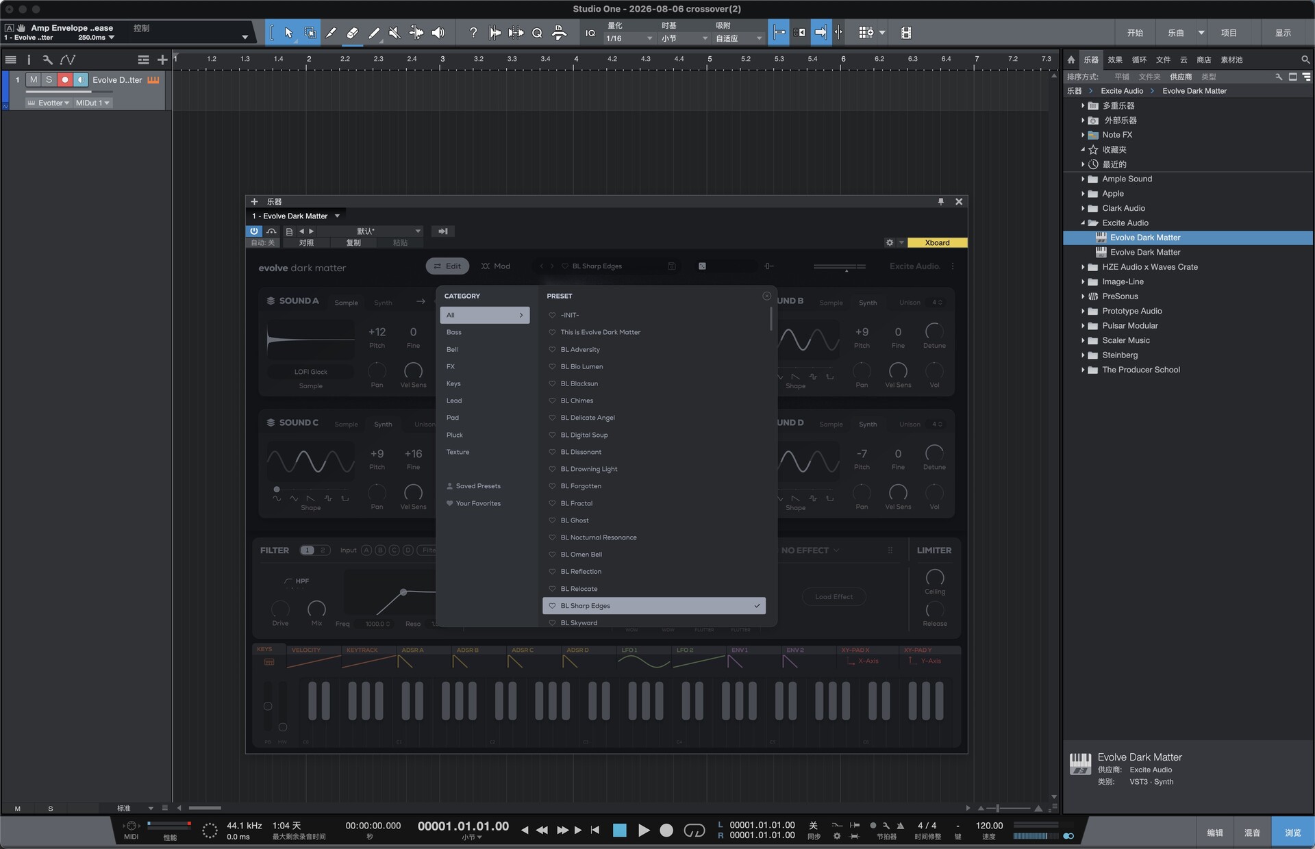Pin the instrument window
Viewport: 1315px width, 849px height.
[x=941, y=201]
